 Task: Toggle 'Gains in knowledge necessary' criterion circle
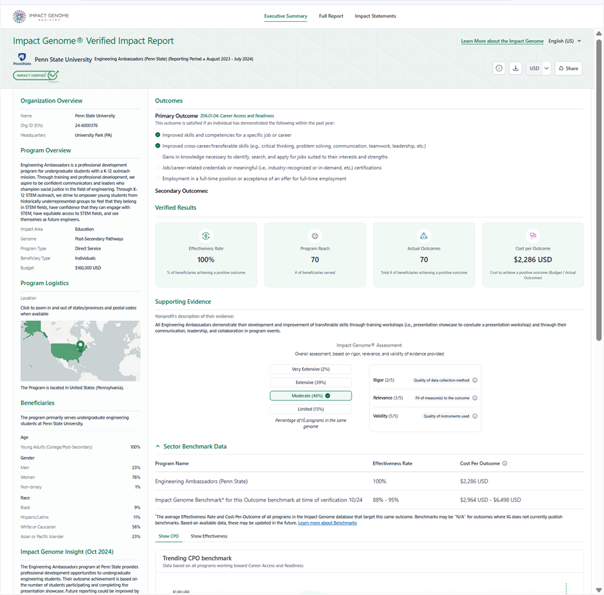click(157, 157)
